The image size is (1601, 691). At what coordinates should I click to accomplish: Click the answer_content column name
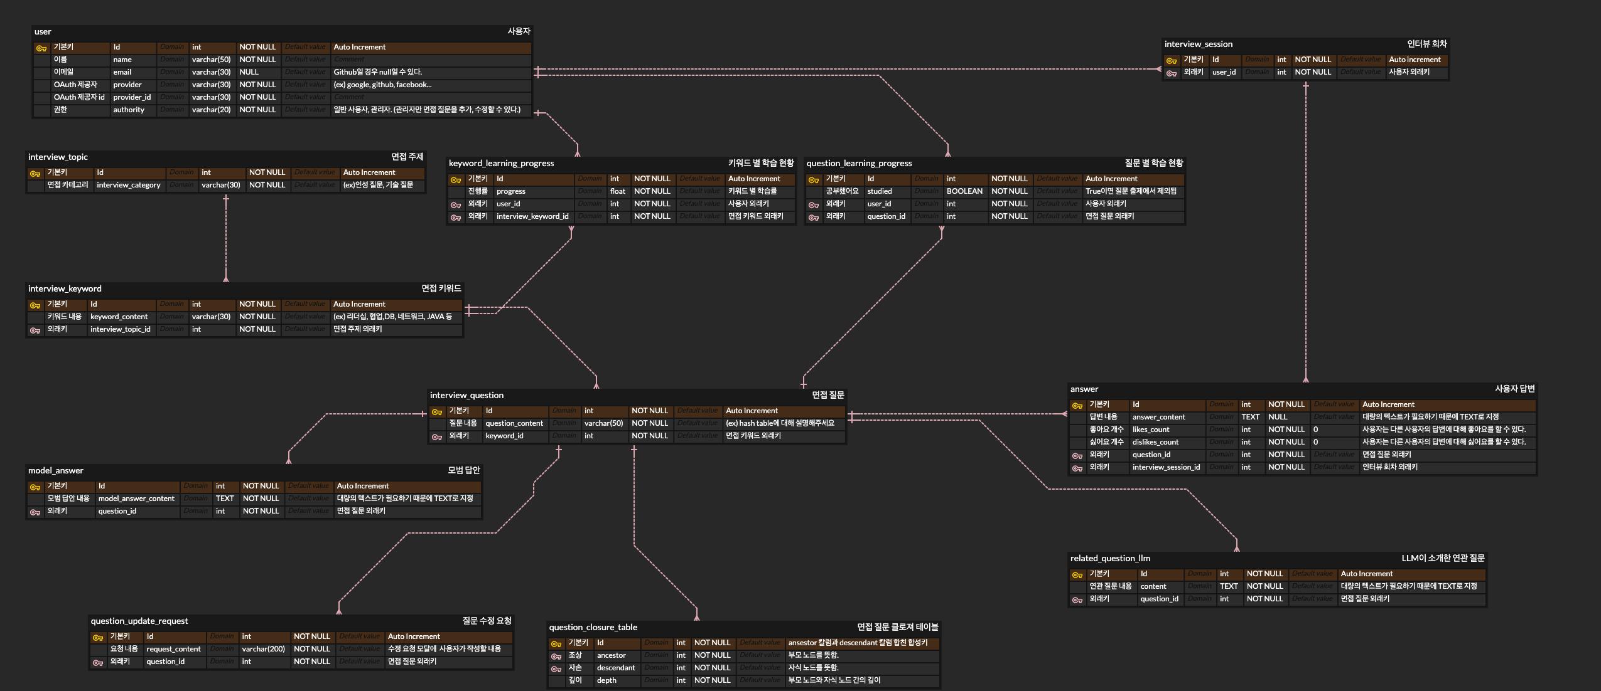point(1158,417)
